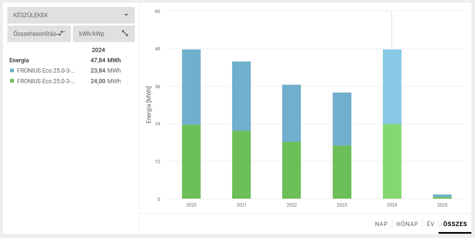
Task: Select the highlighted light blue 2024 bar segment
Action: [x=392, y=87]
